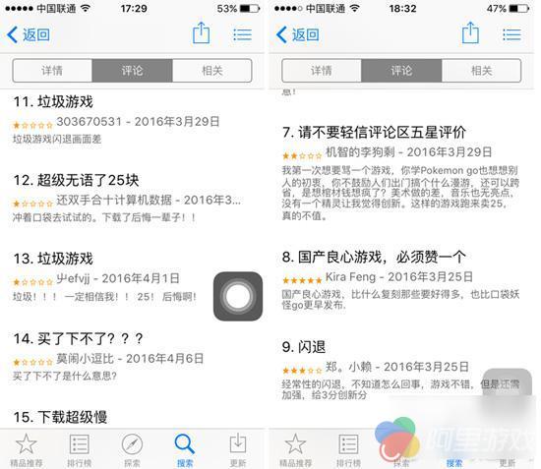This screenshot has width=541, height=469.
Task: Open 精品推荐 star tab in right screen
Action: [296, 450]
